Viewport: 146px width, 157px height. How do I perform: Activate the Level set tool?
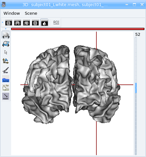pos(6,79)
